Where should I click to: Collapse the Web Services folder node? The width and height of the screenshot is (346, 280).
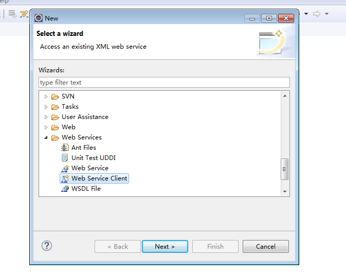(46, 137)
